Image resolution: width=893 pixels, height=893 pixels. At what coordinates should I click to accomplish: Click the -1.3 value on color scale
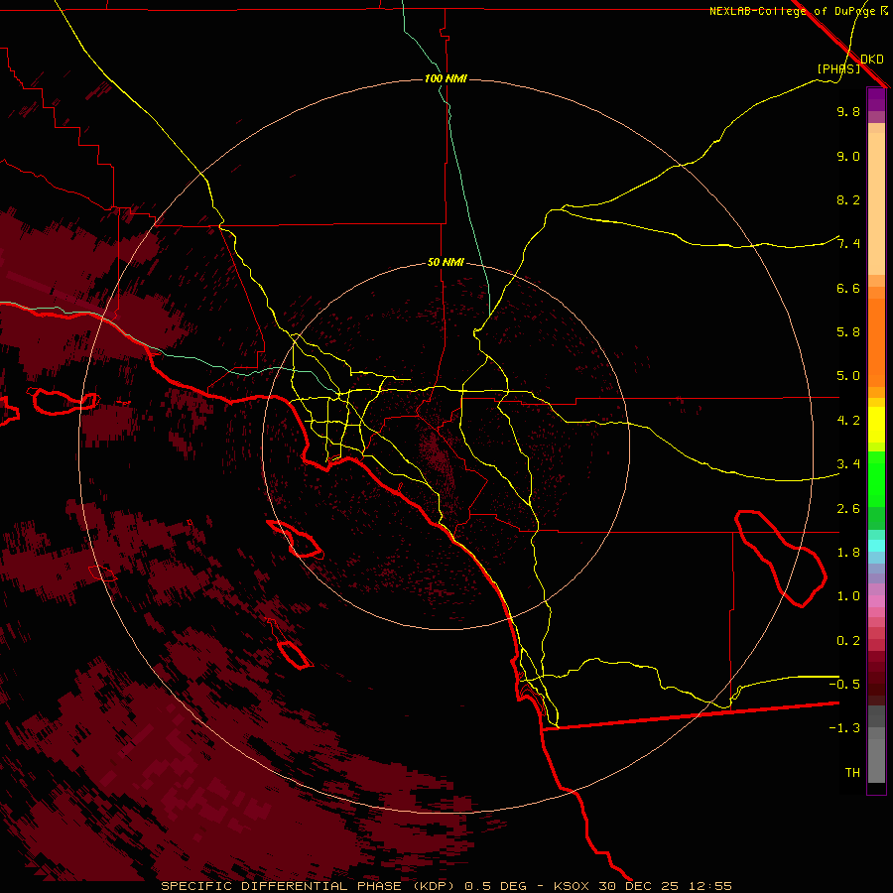pos(844,728)
